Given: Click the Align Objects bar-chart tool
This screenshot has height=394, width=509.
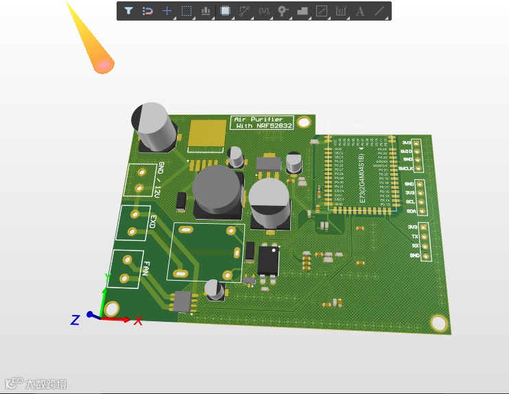Looking at the screenshot, I should coord(206,11).
